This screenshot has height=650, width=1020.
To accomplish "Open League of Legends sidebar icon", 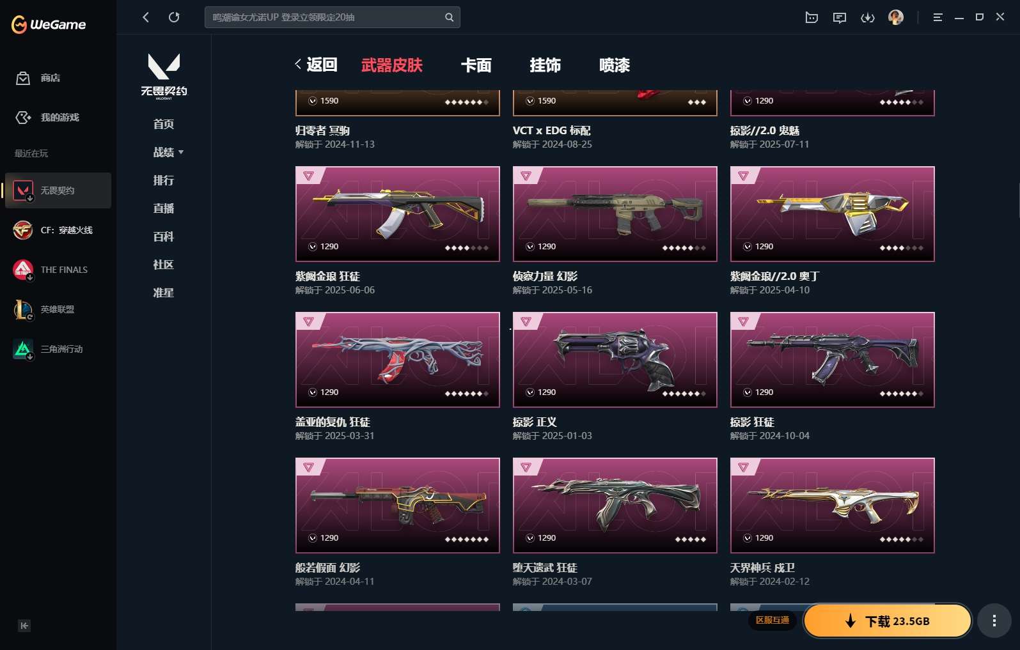I will pos(23,309).
